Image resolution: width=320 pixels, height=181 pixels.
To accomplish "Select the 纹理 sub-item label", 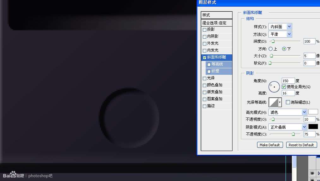I will click(x=215, y=71).
